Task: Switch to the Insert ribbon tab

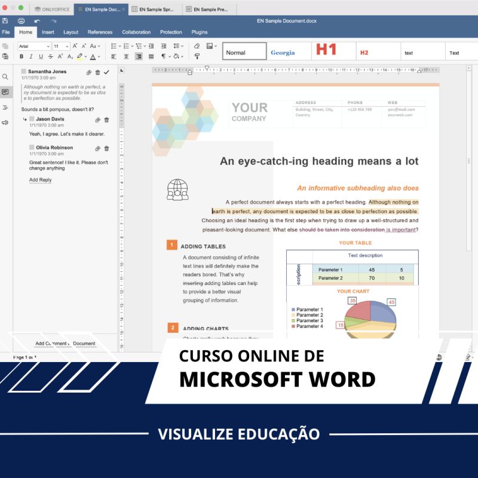Action: coord(48,32)
